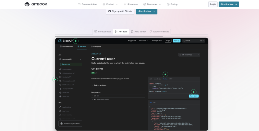This screenshot has width=259, height=131.
Task: Collapse the Accounts API sidebar group
Action: 80,59
